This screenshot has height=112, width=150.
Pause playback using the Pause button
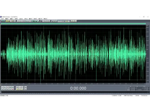pyautogui.click(x=7, y=87)
